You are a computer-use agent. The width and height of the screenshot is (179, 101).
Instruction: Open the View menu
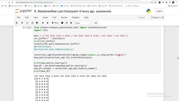click(36, 17)
